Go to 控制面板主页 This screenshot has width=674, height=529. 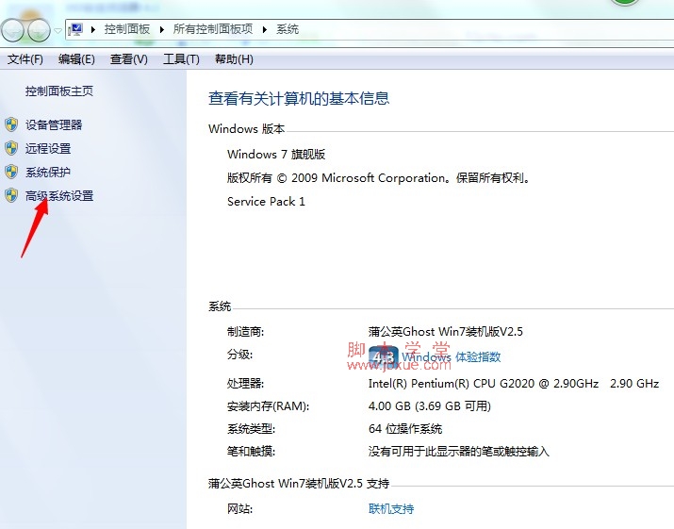(x=58, y=91)
